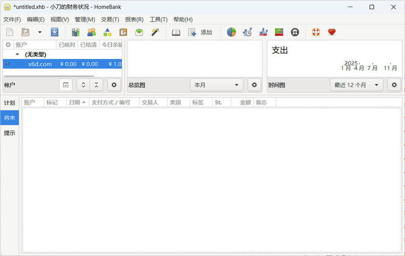Image resolution: width=405 pixels, height=256 pixels.
Task: Open the 报表(R) menu
Action: pyautogui.click(x=134, y=19)
